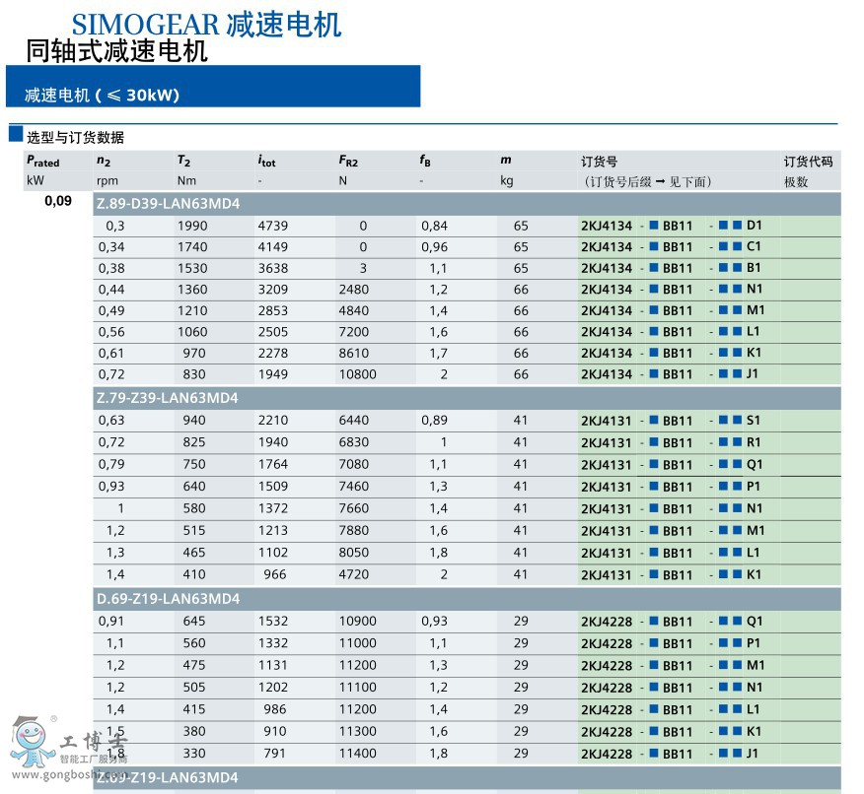This screenshot has height=794, width=864.
Task: Click the torque value 1990 cell
Action: coord(192,226)
